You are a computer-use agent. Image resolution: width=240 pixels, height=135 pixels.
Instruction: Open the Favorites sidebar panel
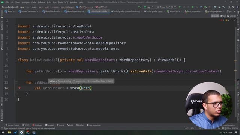point(1,101)
